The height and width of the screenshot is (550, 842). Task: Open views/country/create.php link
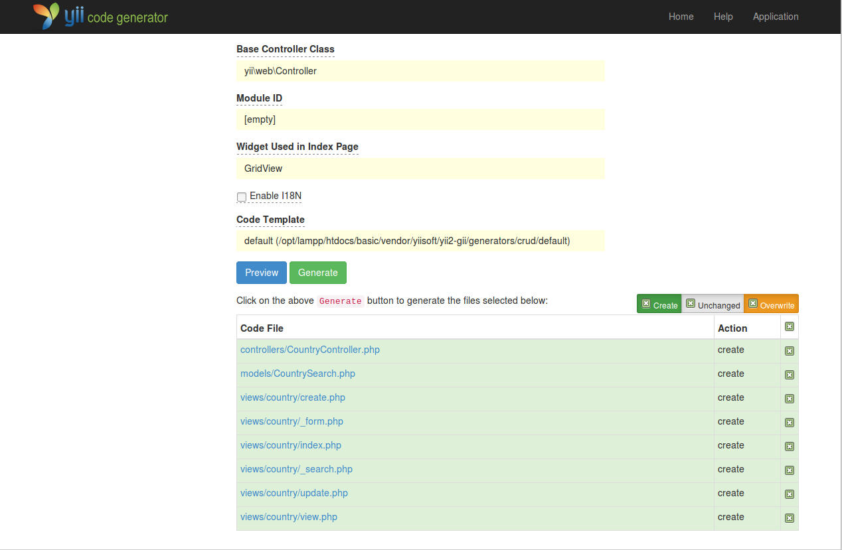click(293, 397)
